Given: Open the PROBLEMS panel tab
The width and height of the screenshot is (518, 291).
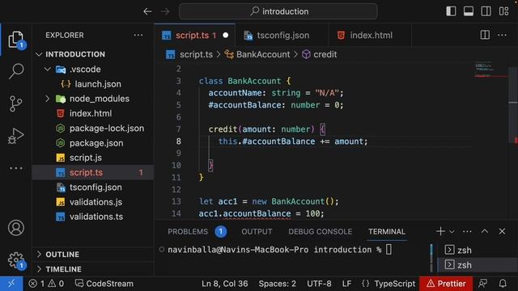Looking at the screenshot, I should (x=197, y=232).
